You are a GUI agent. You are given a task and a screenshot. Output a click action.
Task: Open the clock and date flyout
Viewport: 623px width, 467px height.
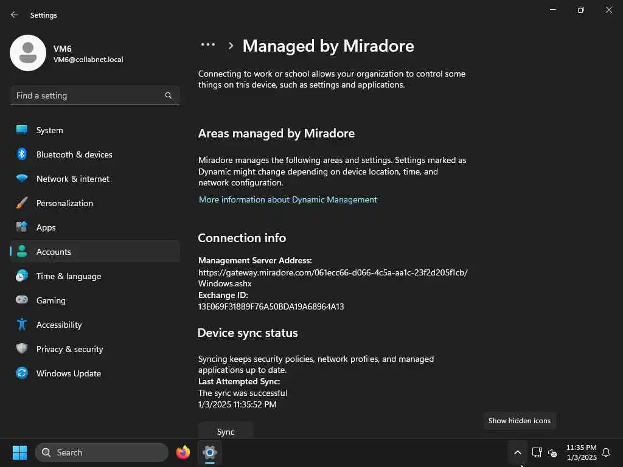(581, 452)
